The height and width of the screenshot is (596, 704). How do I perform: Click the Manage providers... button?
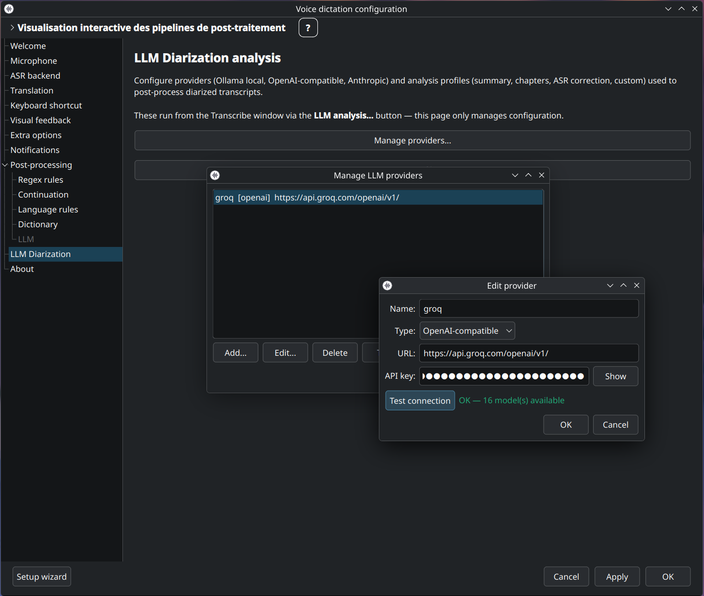(x=413, y=140)
